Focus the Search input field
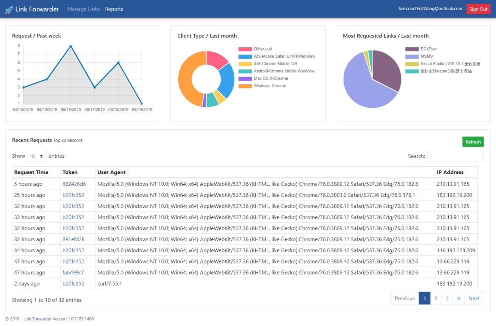This screenshot has height=326, width=496. coord(456,156)
